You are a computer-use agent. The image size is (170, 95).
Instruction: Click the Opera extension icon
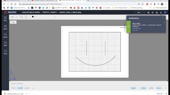(x=147, y=4)
